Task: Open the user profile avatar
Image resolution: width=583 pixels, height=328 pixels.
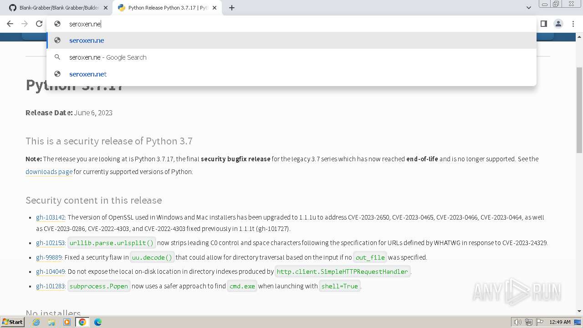Action: [558, 24]
